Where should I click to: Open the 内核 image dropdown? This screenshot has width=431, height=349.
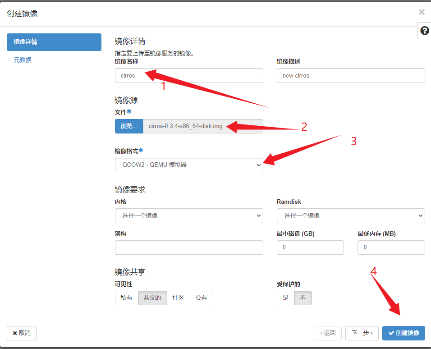pyautogui.click(x=189, y=216)
